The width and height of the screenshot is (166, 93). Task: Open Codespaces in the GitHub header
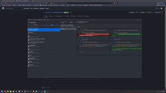(36, 9)
